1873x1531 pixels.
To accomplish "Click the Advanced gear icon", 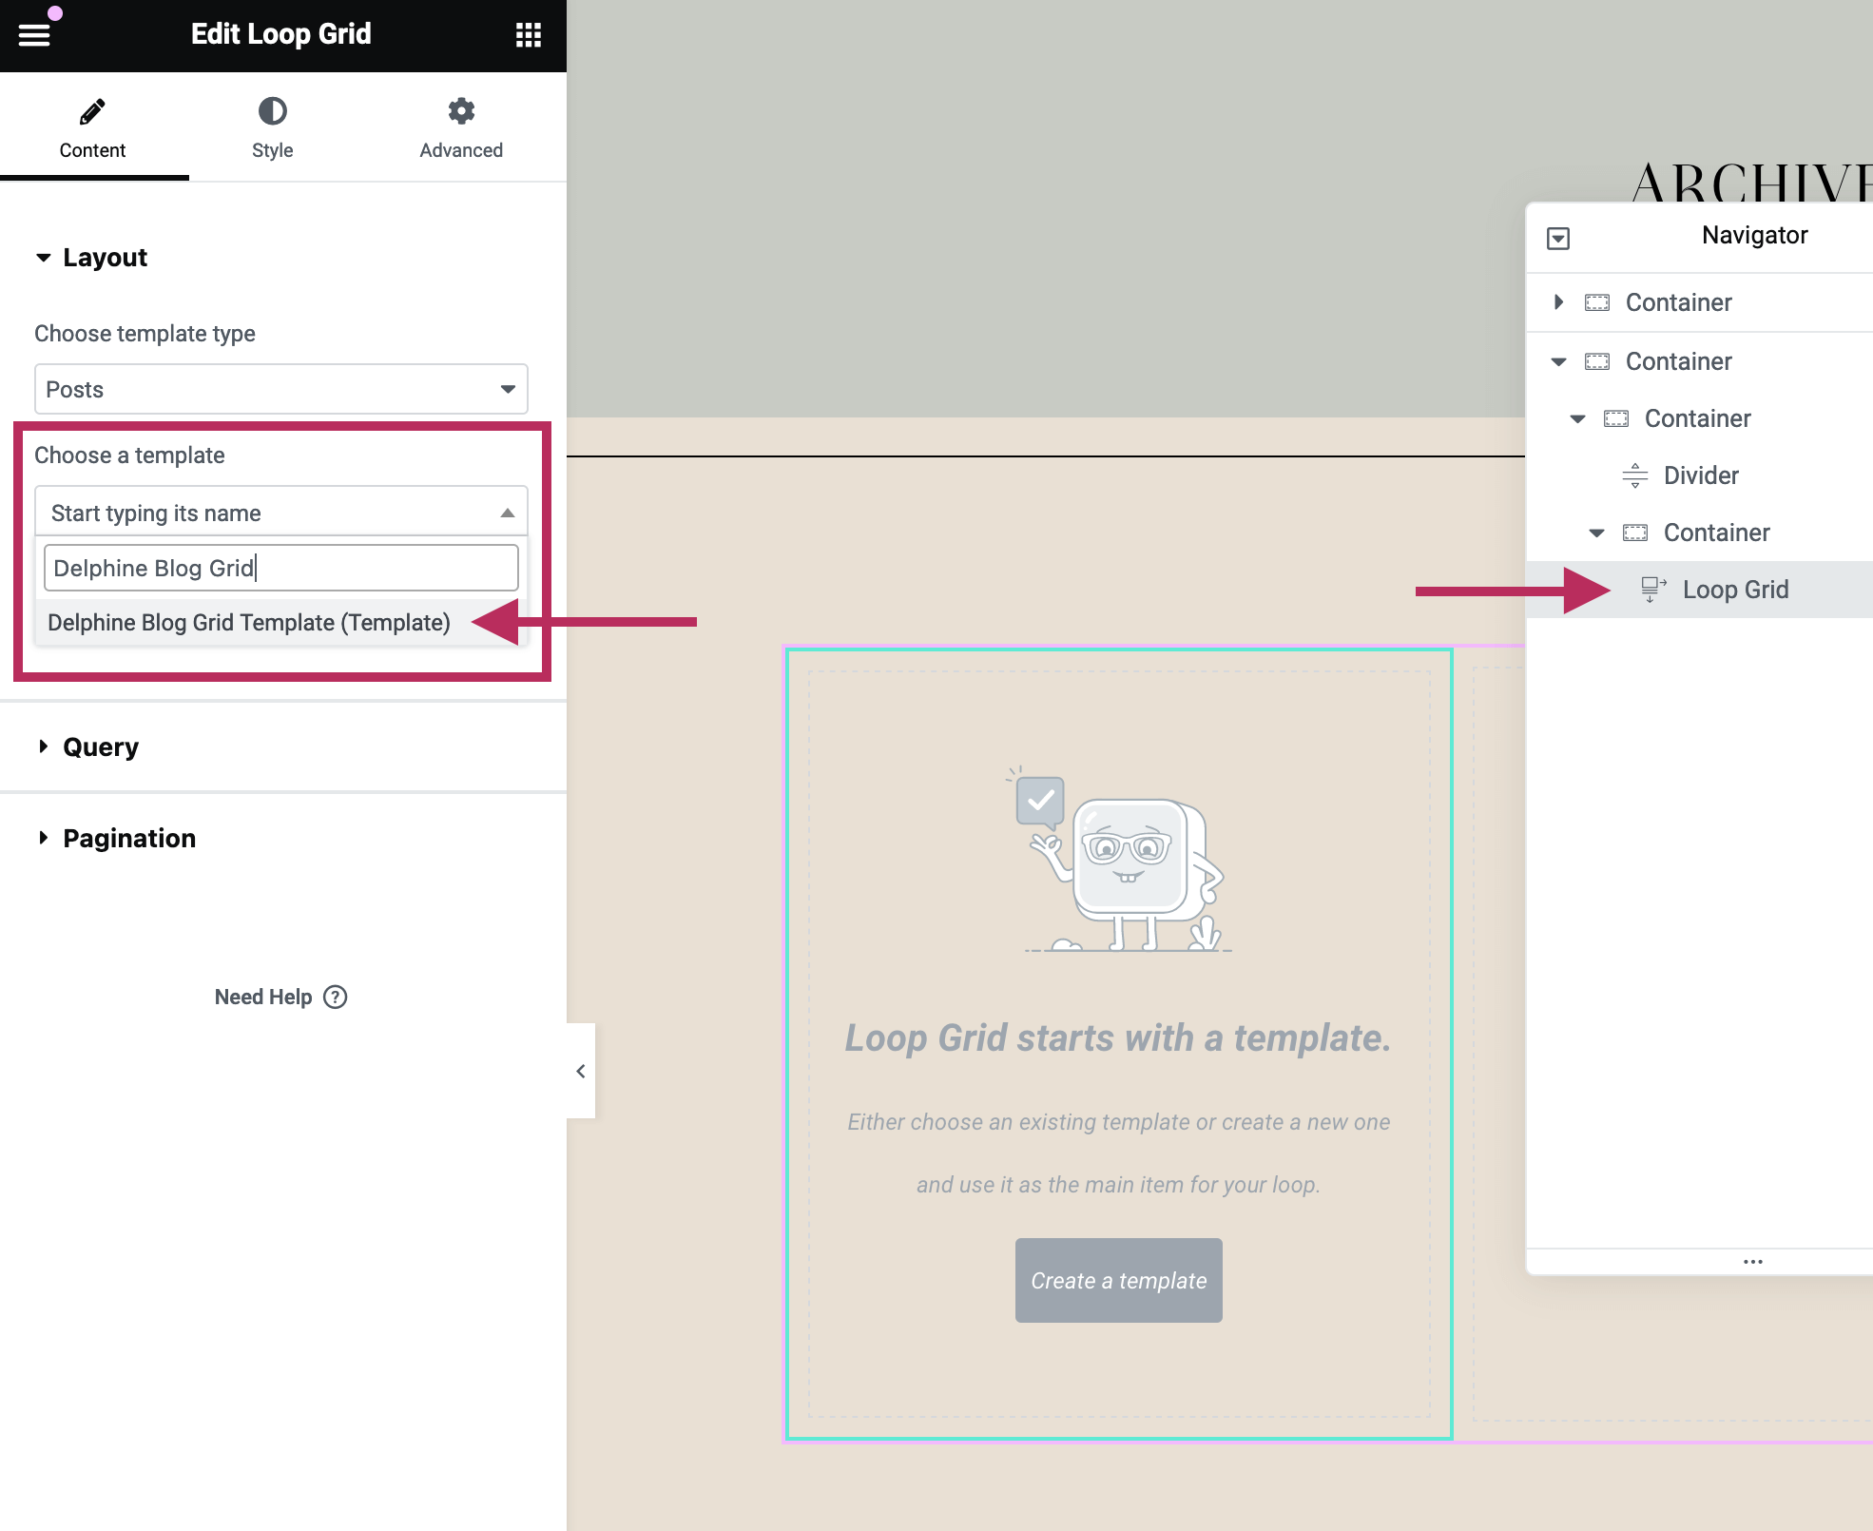I will pyautogui.click(x=461, y=111).
